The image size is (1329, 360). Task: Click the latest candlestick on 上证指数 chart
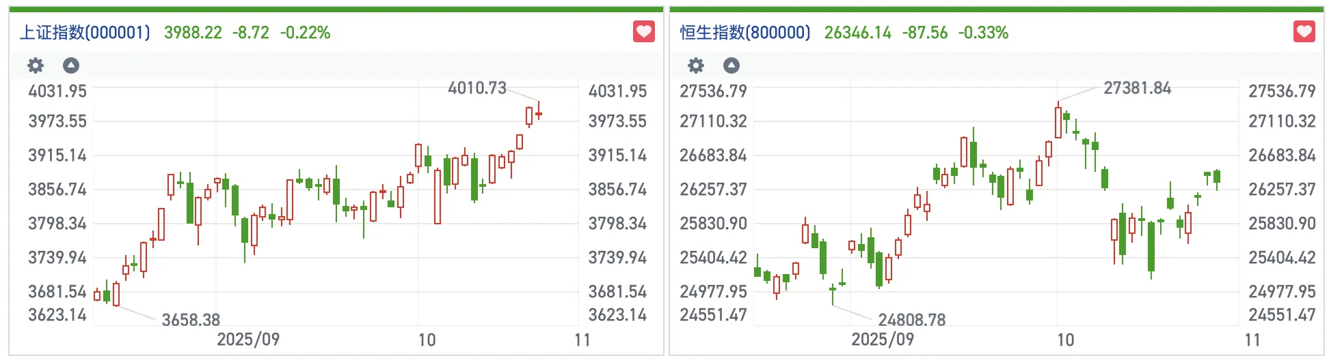(x=539, y=115)
